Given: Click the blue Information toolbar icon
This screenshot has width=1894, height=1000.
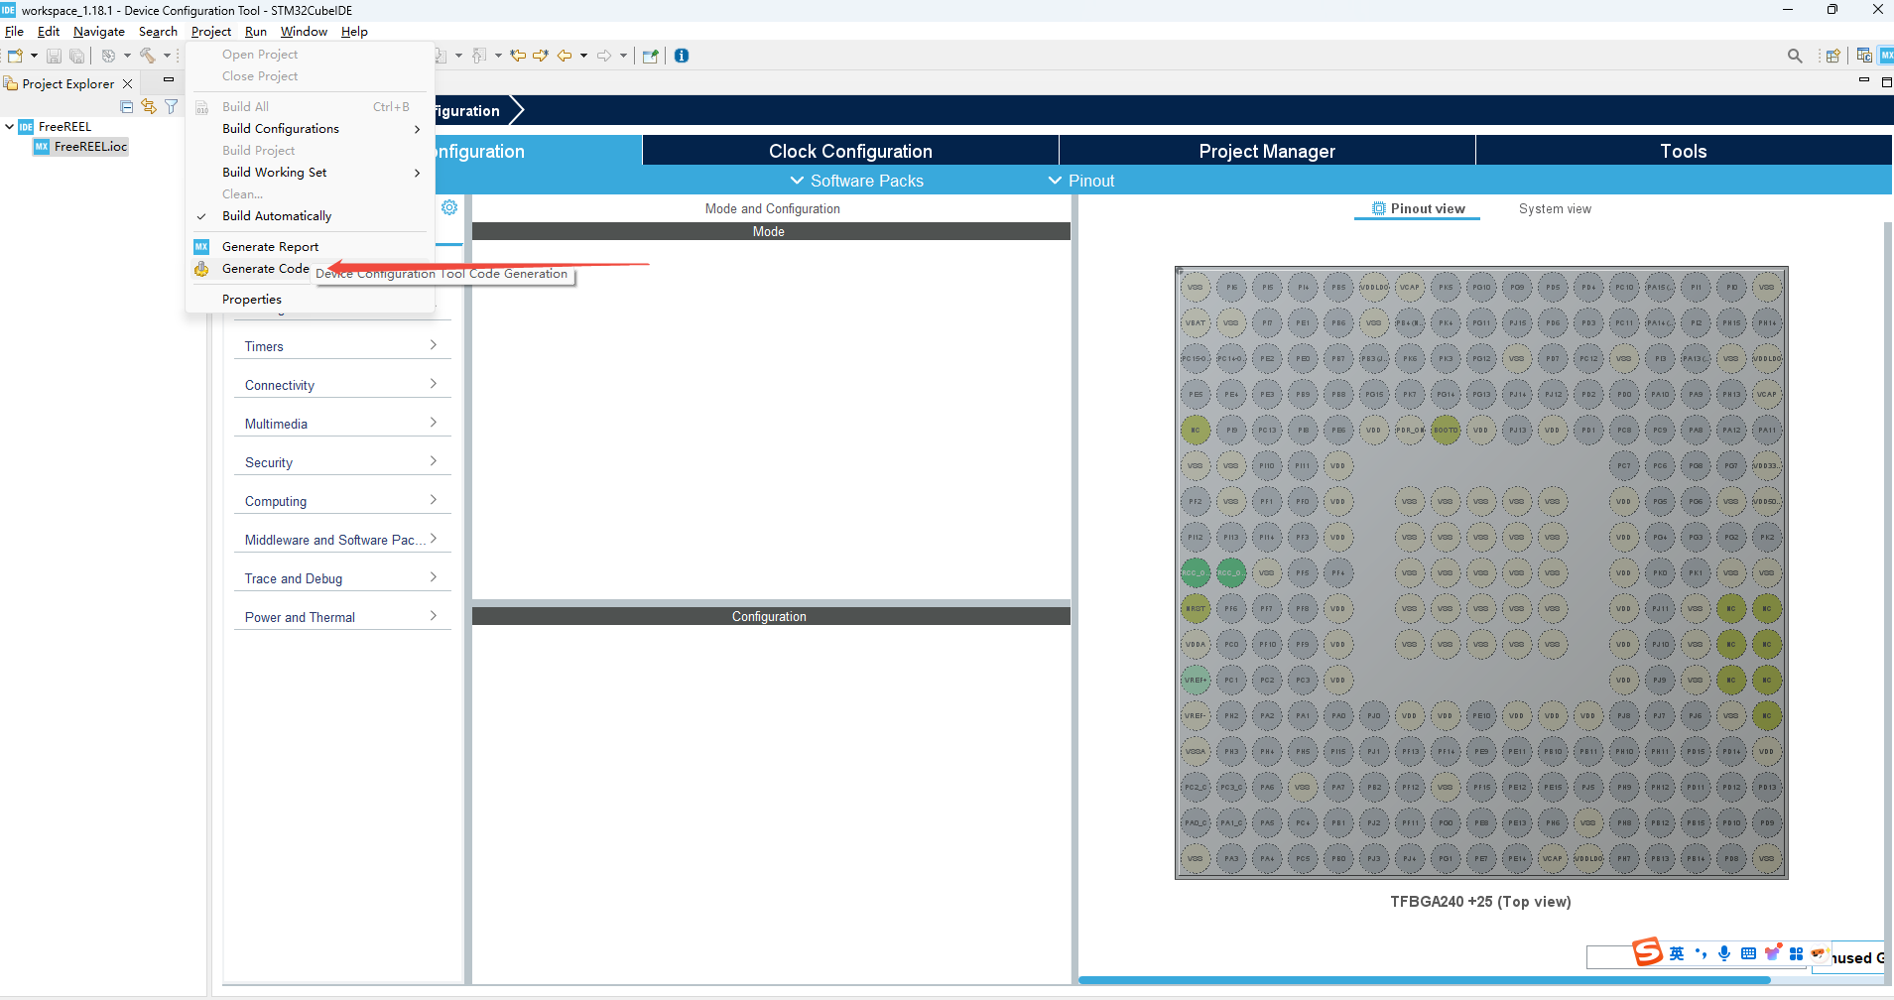Looking at the screenshot, I should (x=682, y=56).
